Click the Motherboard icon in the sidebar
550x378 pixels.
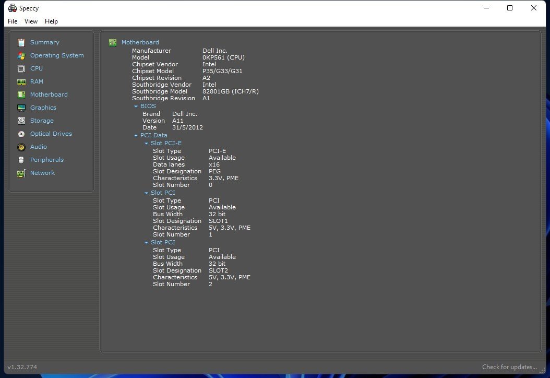tap(21, 95)
